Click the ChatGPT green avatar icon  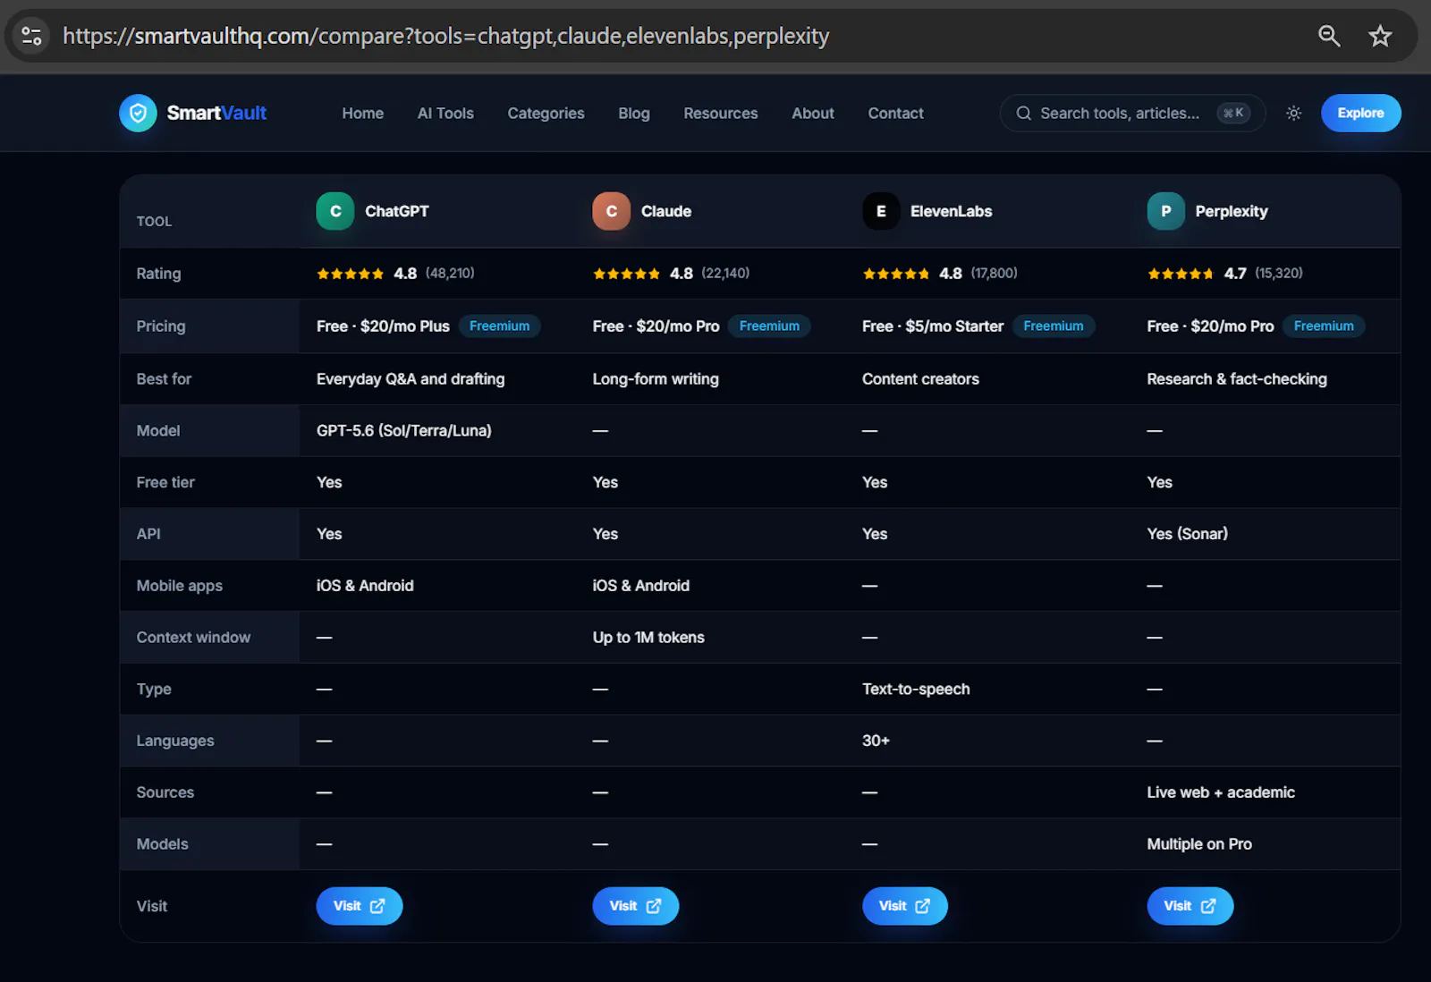[335, 211]
